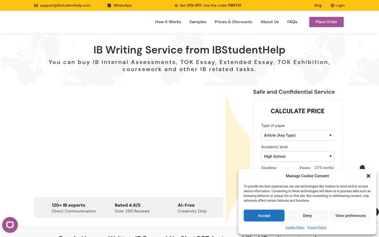Click Safe and Confidential Service text

(x=294, y=92)
